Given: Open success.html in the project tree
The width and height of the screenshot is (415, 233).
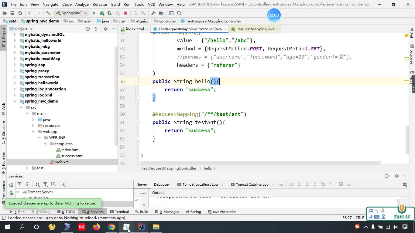Looking at the screenshot, I should (x=72, y=156).
